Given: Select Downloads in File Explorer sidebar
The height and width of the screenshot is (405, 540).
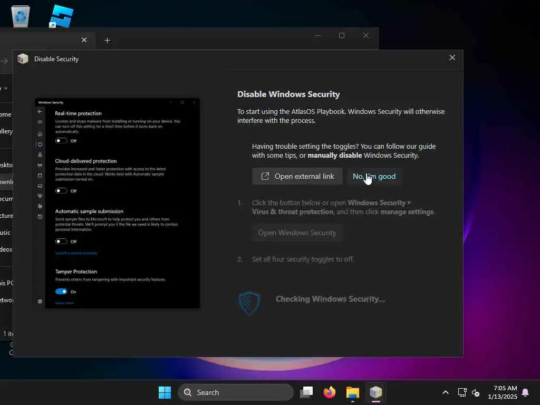Looking at the screenshot, I should (x=6, y=182).
